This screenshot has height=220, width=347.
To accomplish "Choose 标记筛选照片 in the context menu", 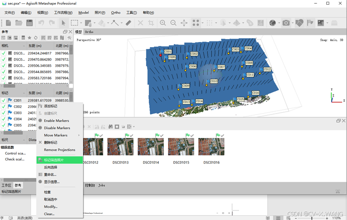I will [54, 160].
